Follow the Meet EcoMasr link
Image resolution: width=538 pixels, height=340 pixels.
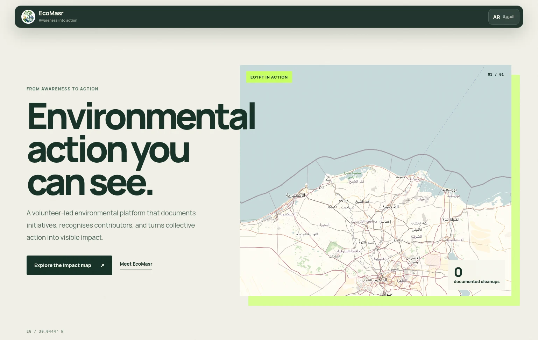tap(136, 264)
